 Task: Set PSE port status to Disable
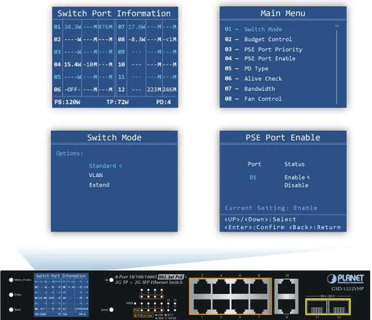(296, 185)
